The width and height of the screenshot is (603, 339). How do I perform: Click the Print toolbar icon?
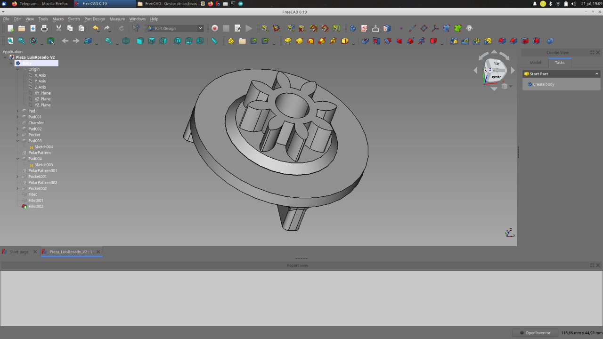pos(44,28)
